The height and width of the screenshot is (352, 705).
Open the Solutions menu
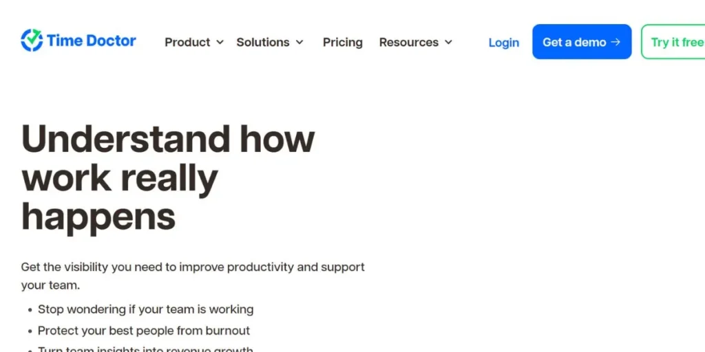click(262, 42)
